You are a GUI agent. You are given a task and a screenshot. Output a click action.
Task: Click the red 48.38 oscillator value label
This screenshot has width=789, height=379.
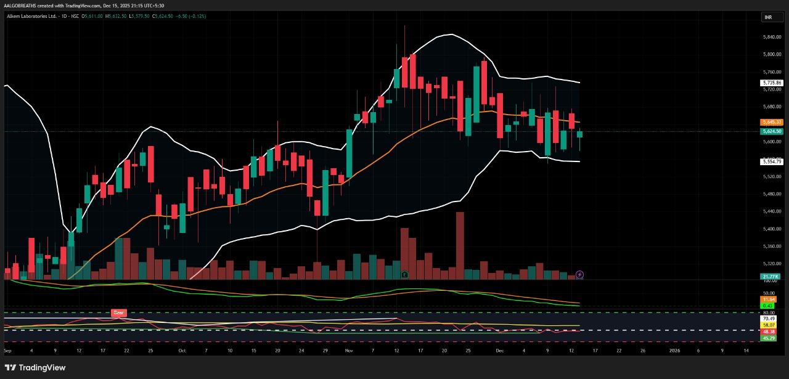(769, 332)
